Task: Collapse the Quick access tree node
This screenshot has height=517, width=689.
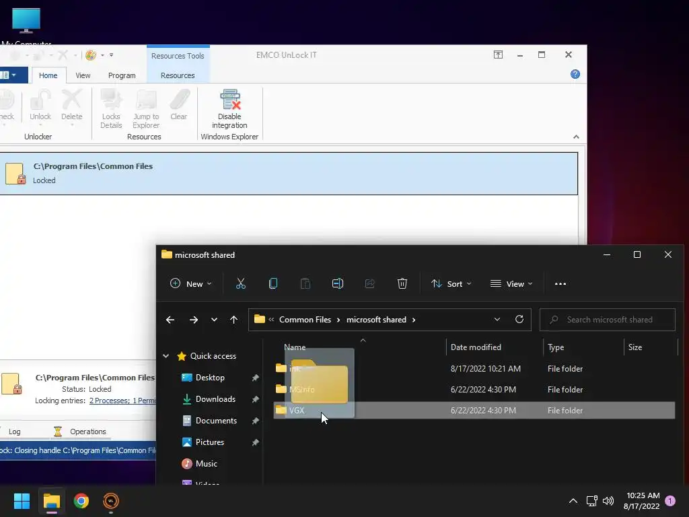Action: [x=166, y=356]
